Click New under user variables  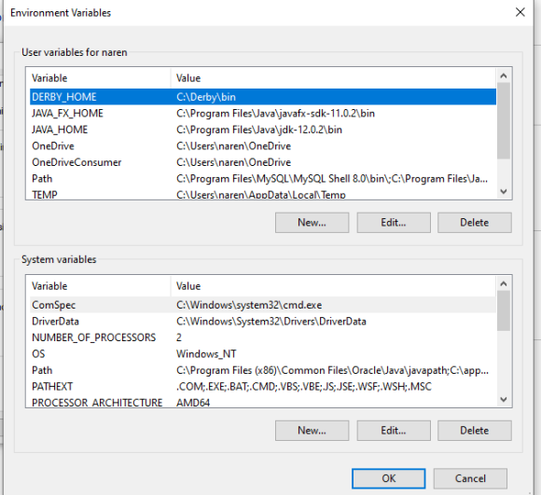(312, 223)
